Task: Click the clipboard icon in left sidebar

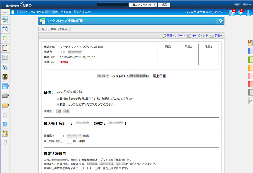Action: [x=5, y=48]
